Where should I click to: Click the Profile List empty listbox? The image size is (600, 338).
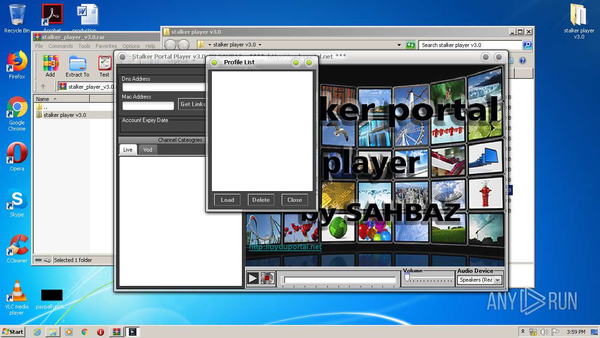pyautogui.click(x=262, y=131)
